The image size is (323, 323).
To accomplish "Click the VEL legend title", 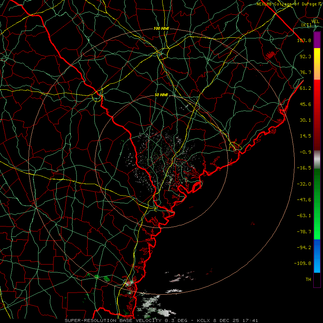I will point(315,22).
